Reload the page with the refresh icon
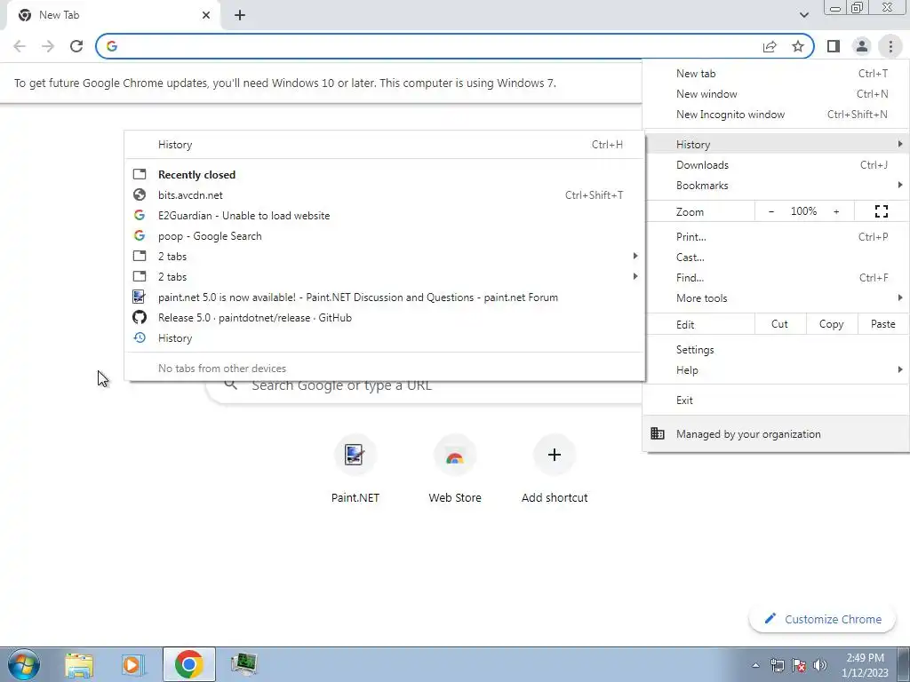Viewport: 910px width, 682px height. 76,46
